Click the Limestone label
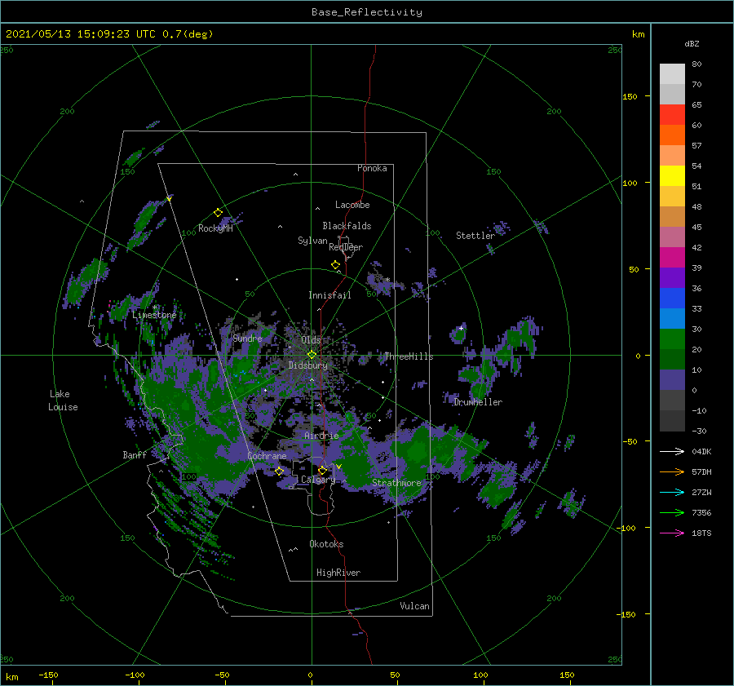Image resolution: width=734 pixels, height=686 pixels. click(x=154, y=315)
